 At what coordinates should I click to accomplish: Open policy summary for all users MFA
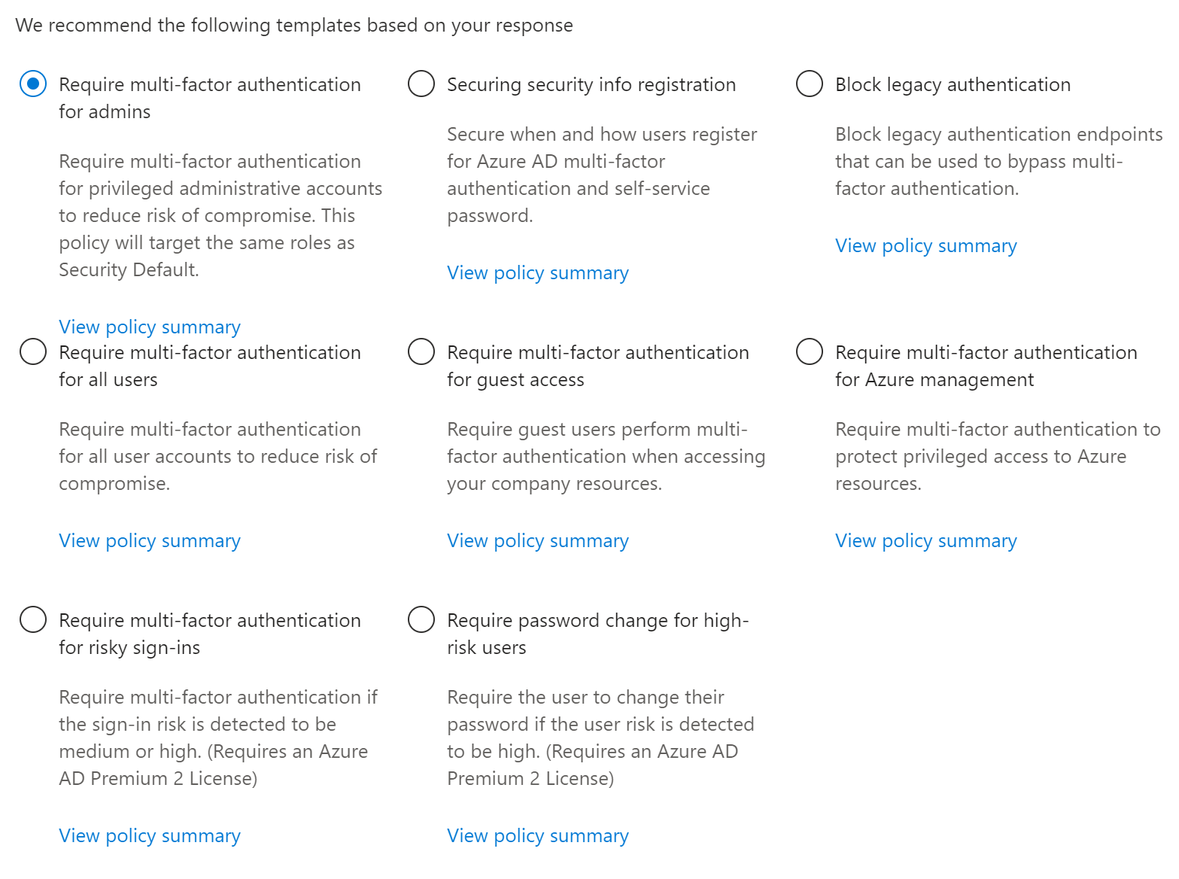click(150, 540)
